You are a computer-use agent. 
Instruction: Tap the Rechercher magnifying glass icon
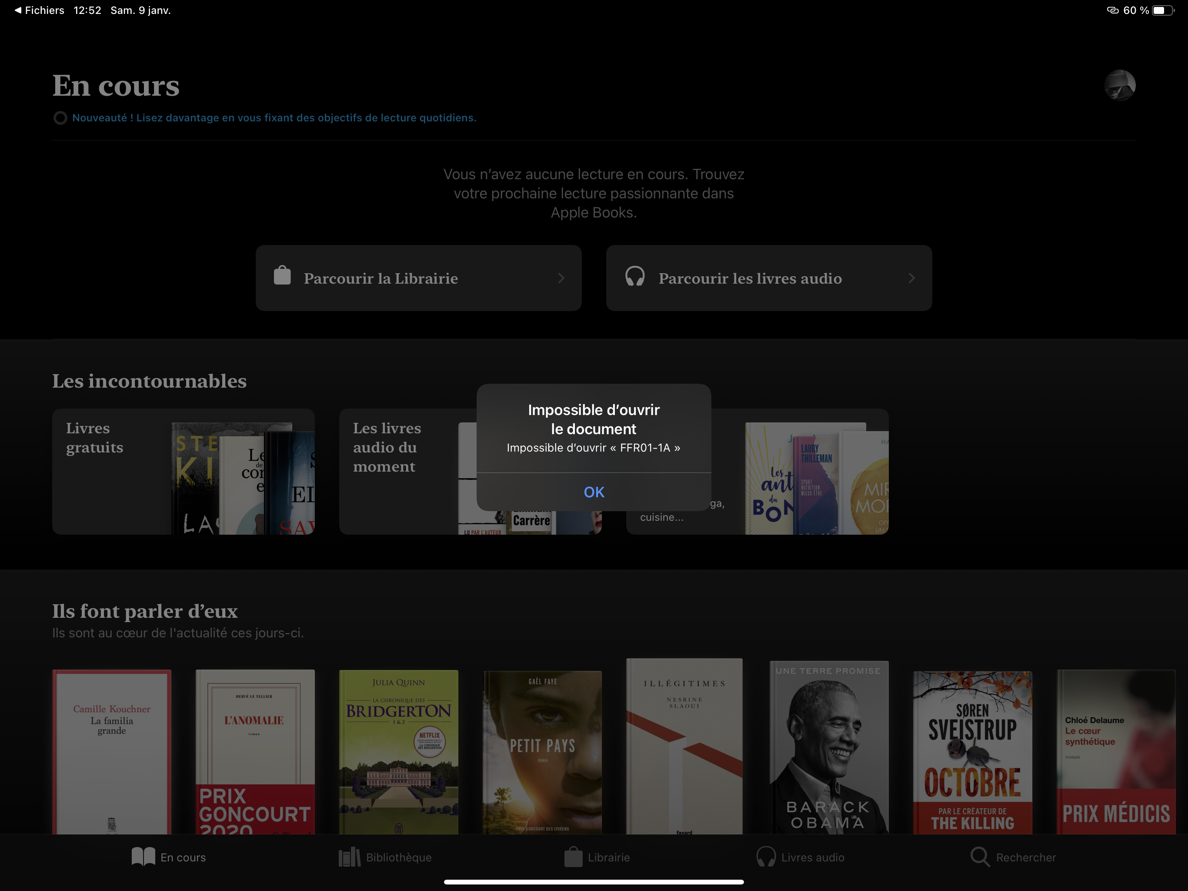(x=980, y=857)
